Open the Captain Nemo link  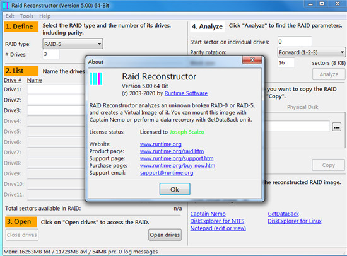click(208, 214)
